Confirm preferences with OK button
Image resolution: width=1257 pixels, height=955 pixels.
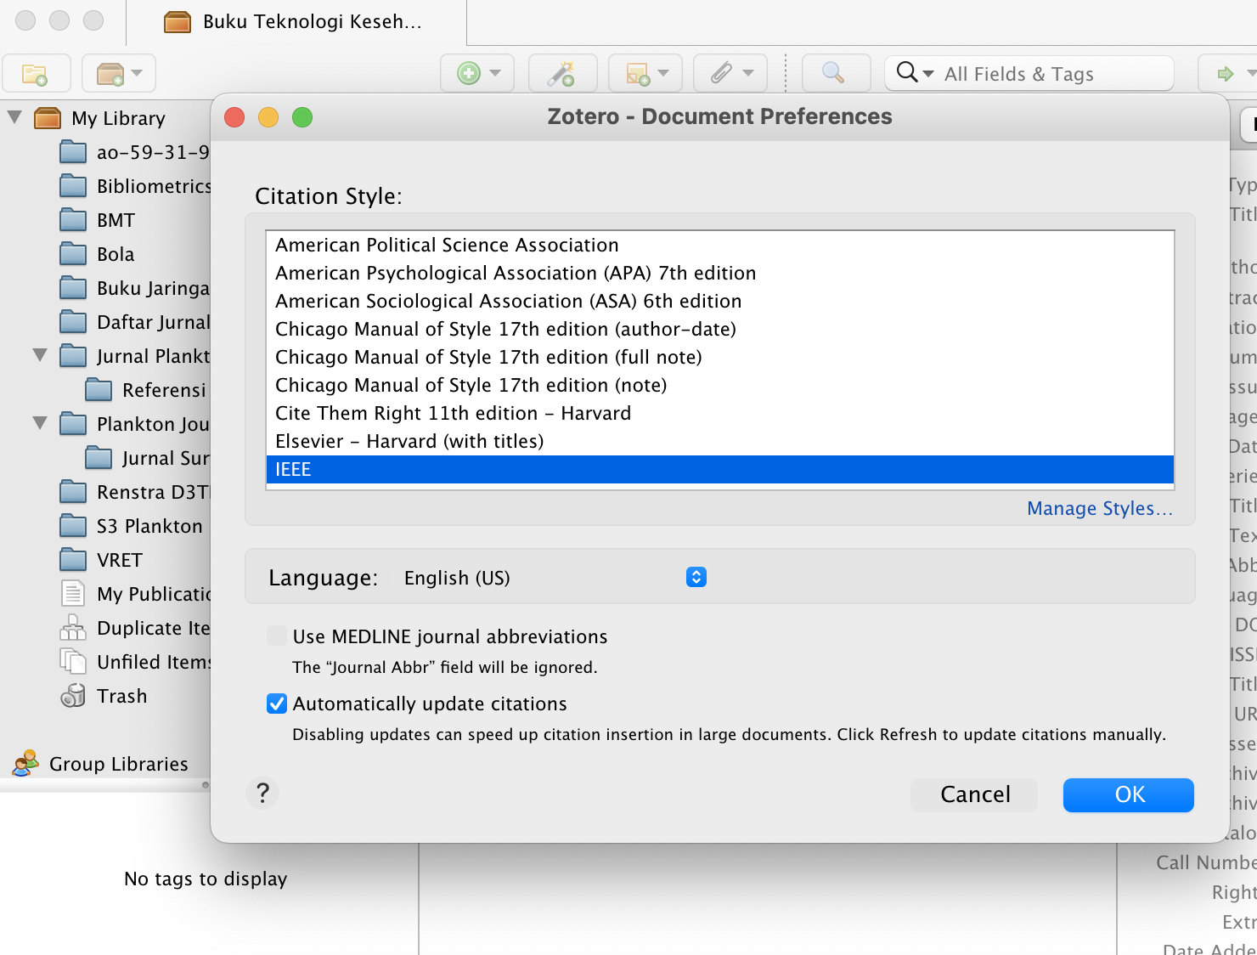coord(1129,794)
